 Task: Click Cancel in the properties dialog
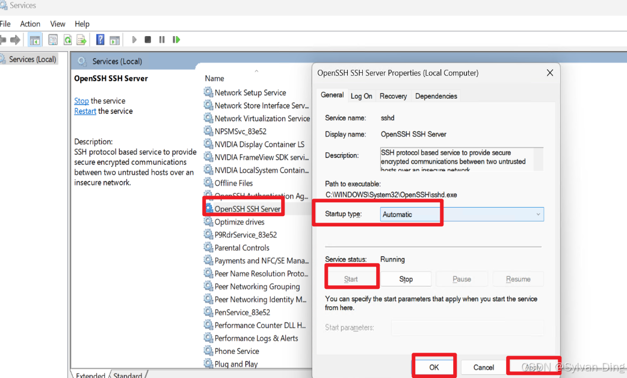(483, 367)
